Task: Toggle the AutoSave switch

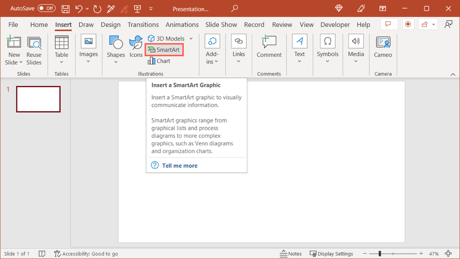Action: coord(46,9)
